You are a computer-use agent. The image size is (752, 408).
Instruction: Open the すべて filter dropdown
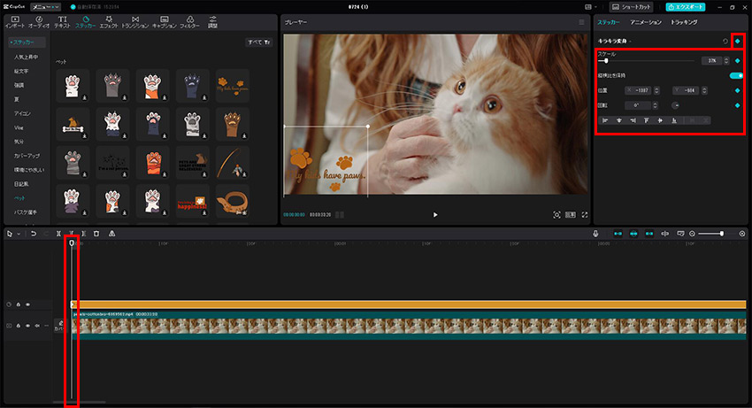point(259,42)
